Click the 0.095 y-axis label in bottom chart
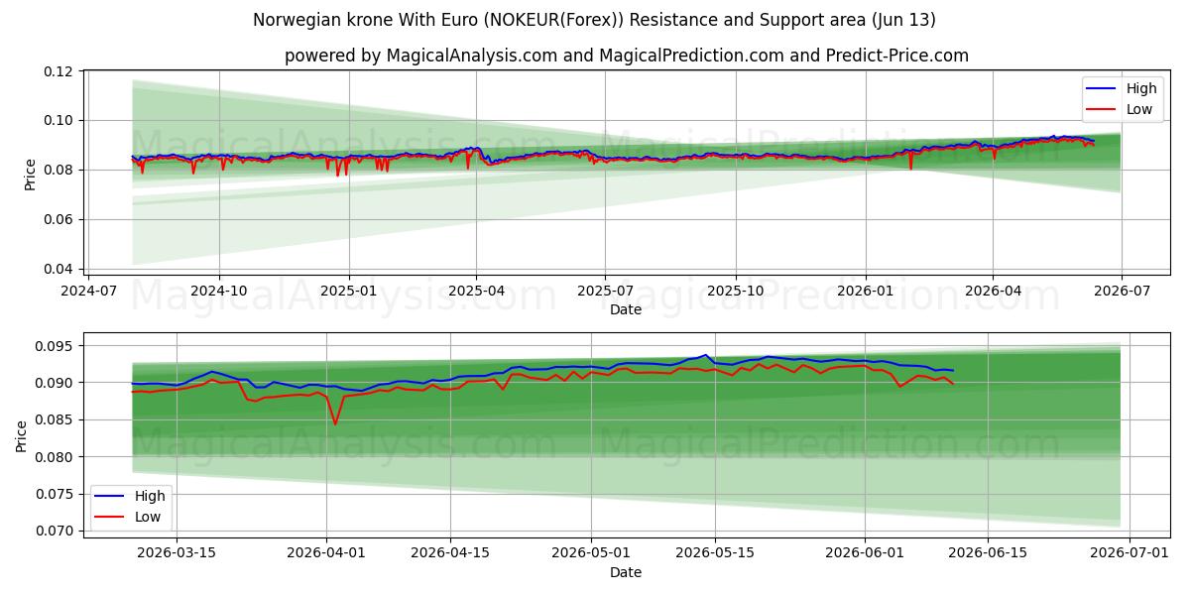This screenshot has height=595, width=1190. tap(55, 346)
